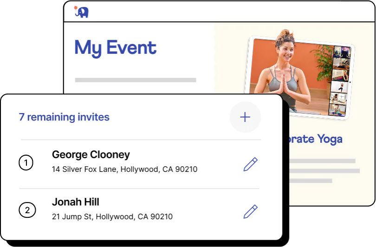Click the elephant logo icon

81,12
